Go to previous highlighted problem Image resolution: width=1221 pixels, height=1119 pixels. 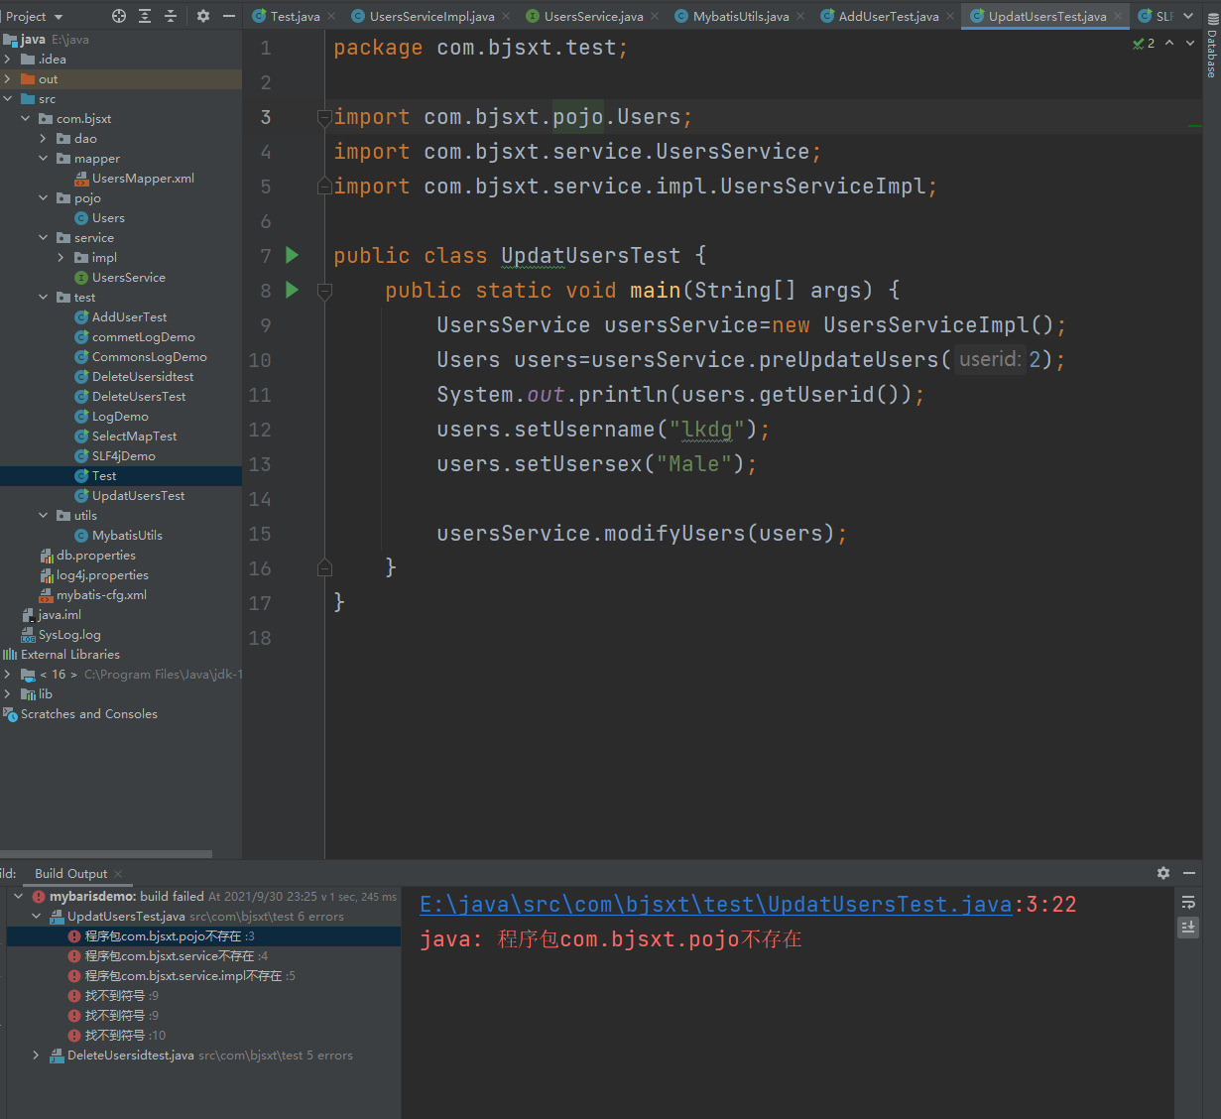pyautogui.click(x=1169, y=44)
